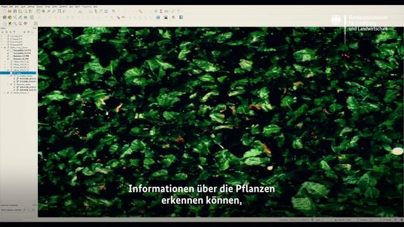Expand the second group in Layers tree

click(x=1, y=39)
